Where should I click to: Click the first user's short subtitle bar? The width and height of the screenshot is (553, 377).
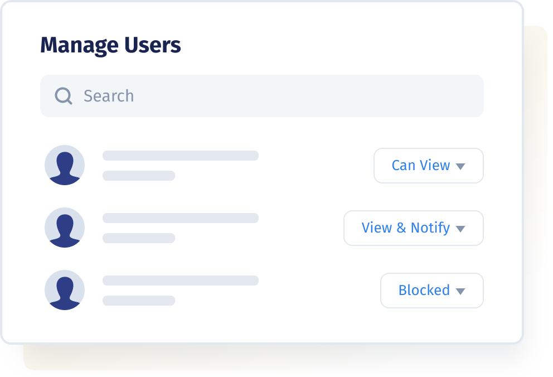click(x=139, y=176)
